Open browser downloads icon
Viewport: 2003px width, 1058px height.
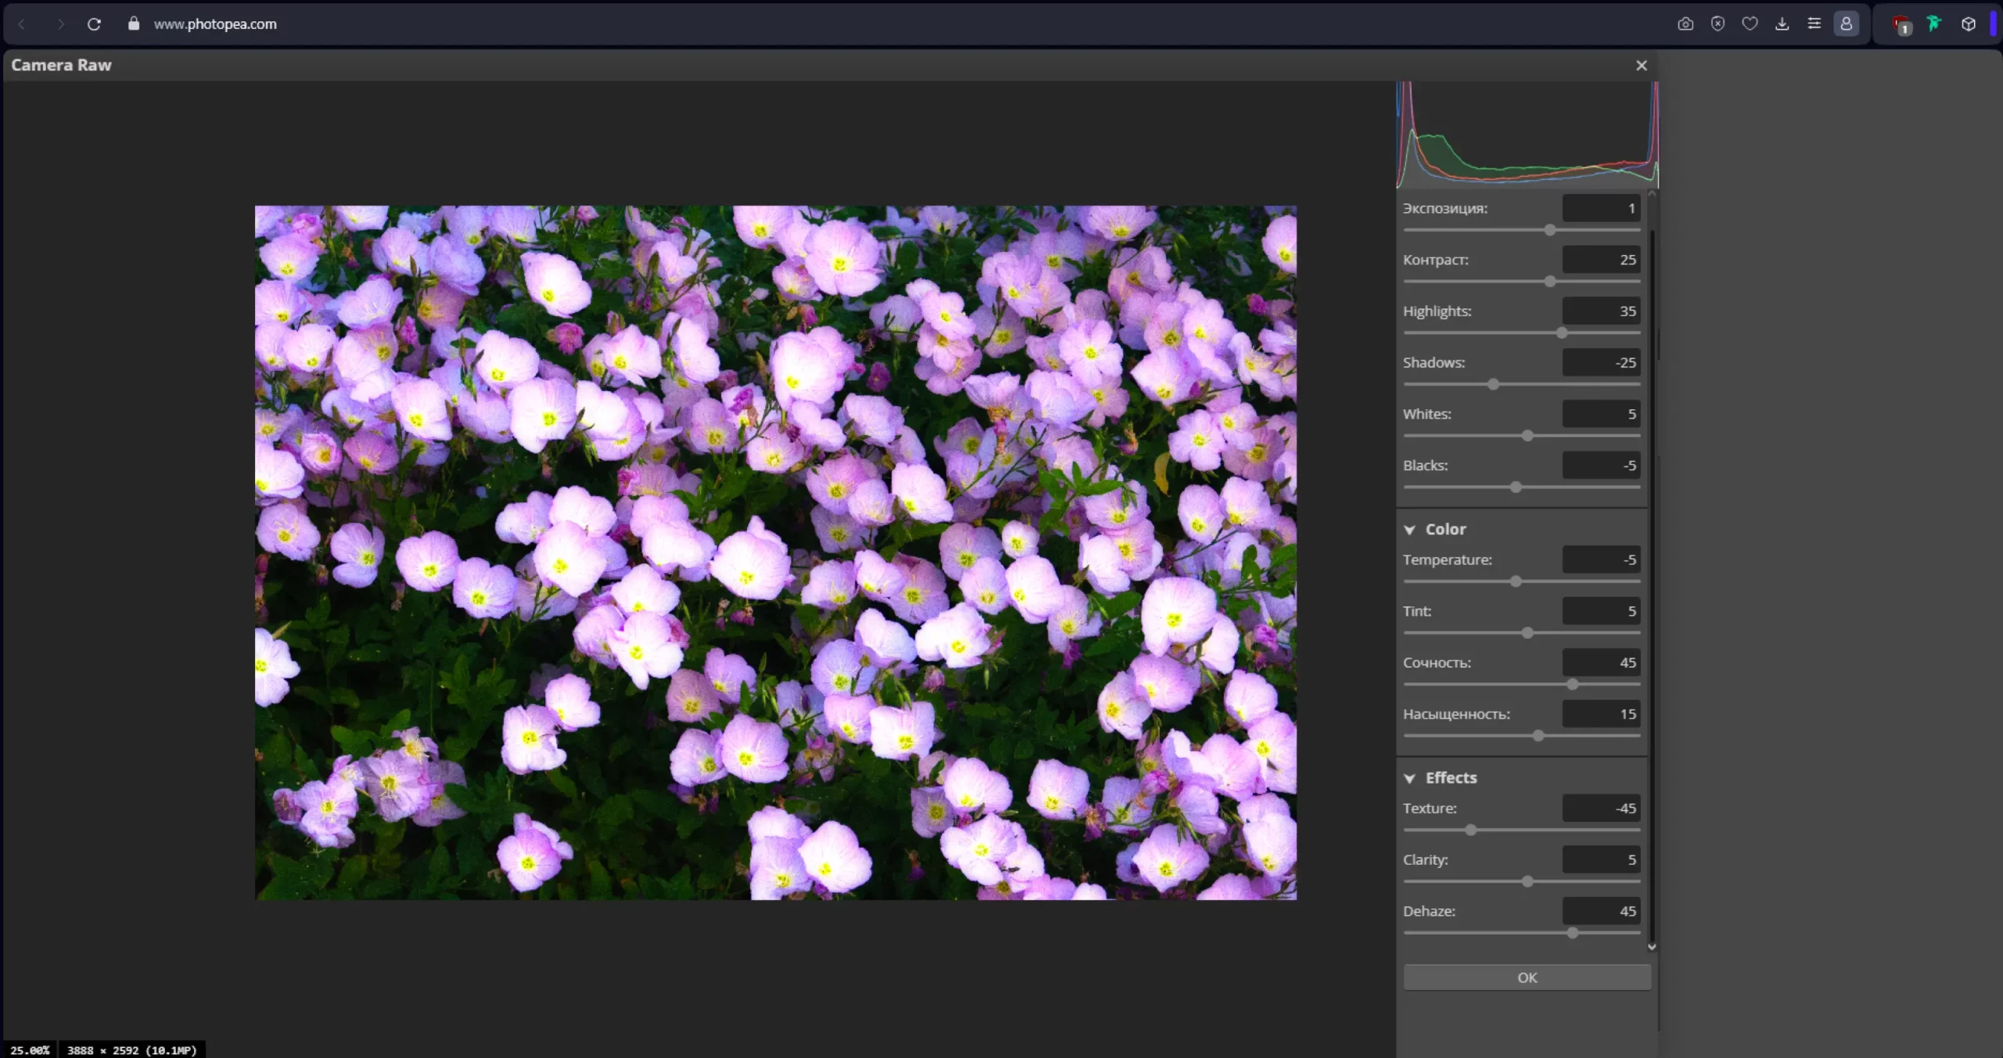(x=1782, y=24)
